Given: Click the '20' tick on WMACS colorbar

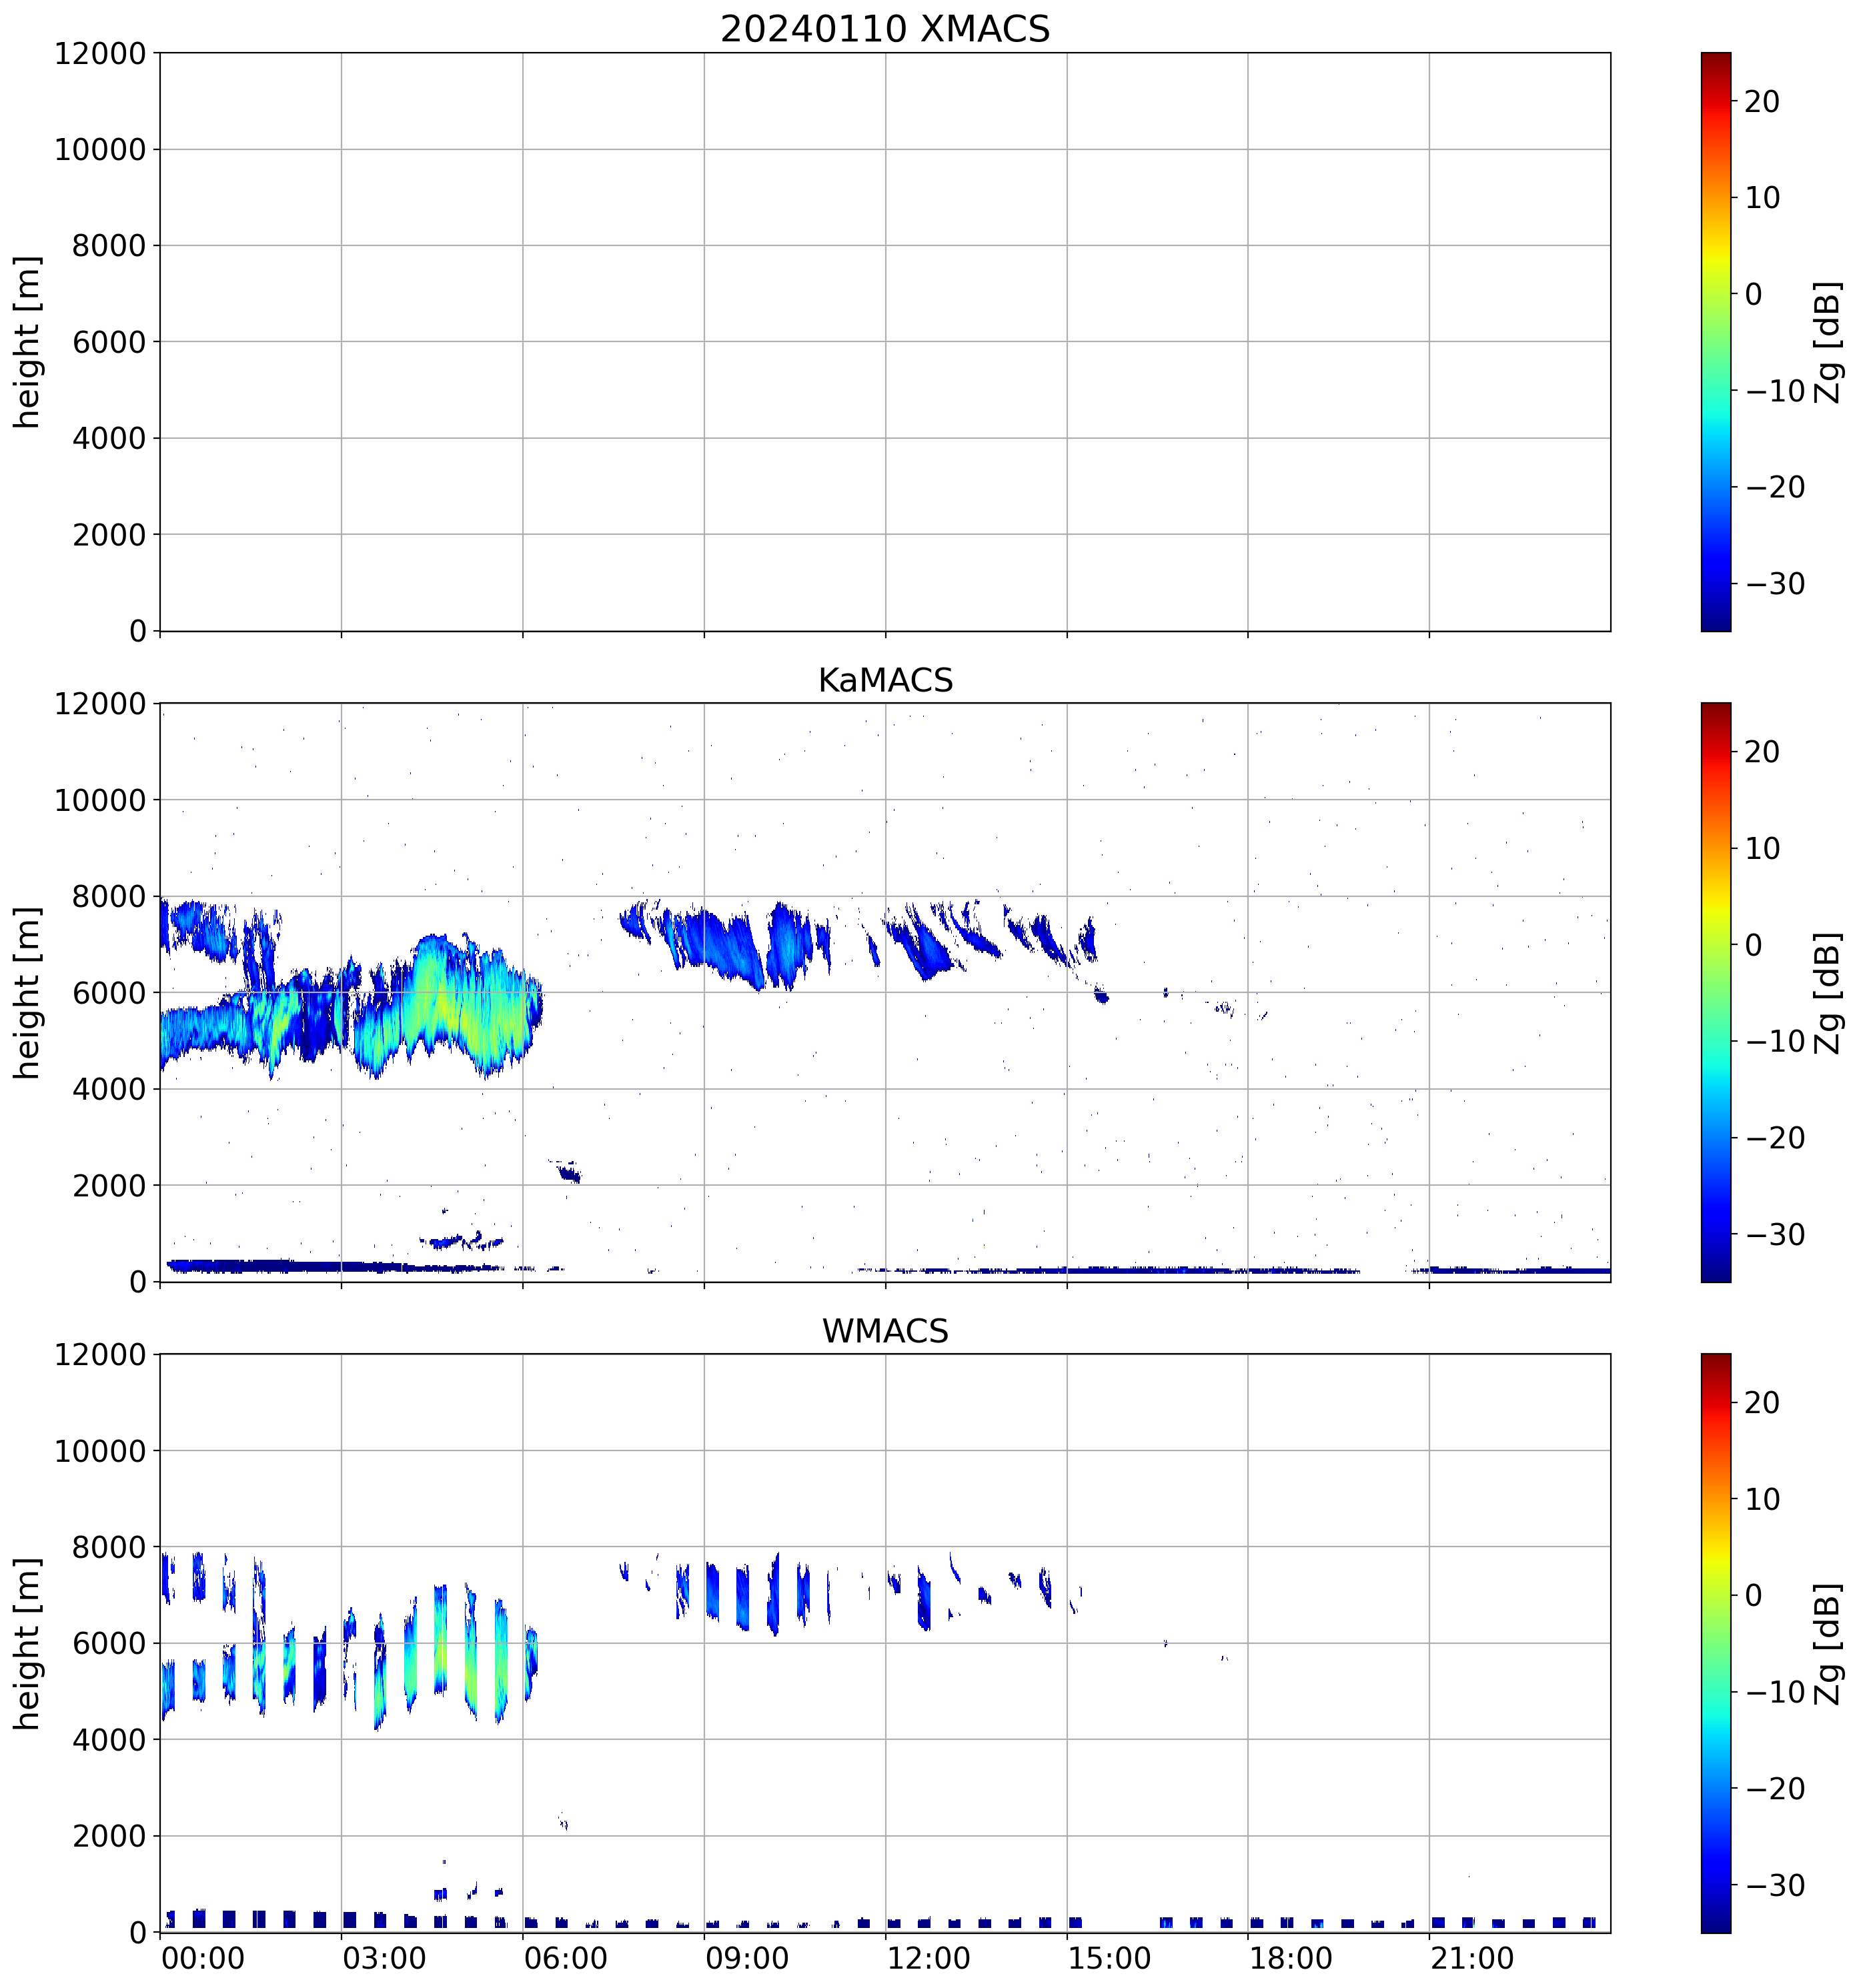Looking at the screenshot, I should coord(1761,1402).
